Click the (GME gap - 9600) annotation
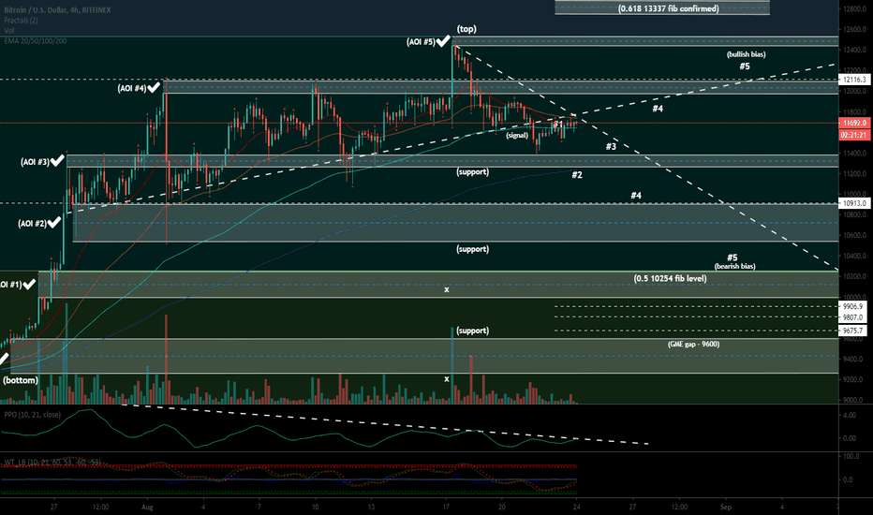Image resolution: width=873 pixels, height=515 pixels. (x=694, y=344)
